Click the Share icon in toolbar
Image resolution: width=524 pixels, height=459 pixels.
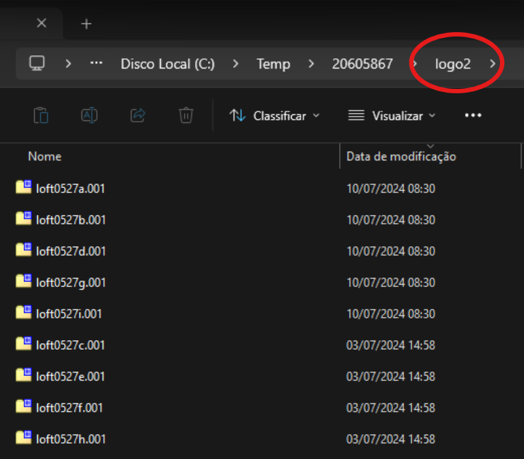tap(138, 115)
